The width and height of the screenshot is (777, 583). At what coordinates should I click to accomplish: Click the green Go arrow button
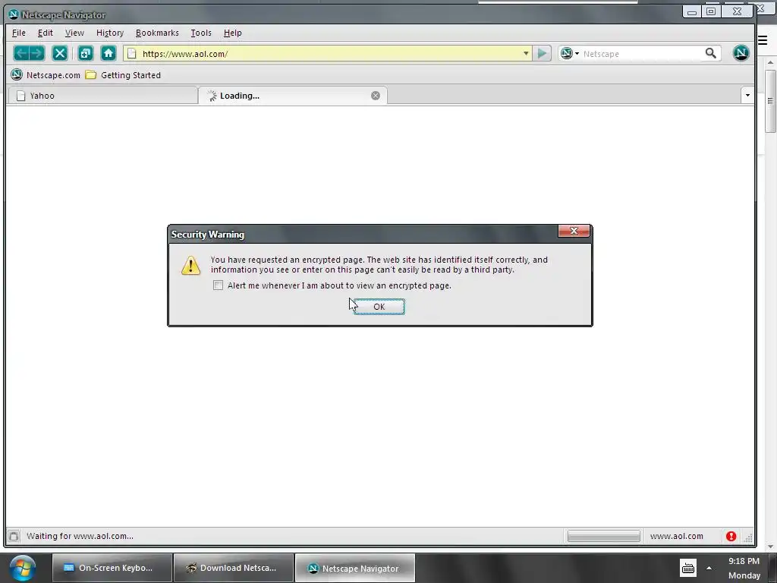542,53
